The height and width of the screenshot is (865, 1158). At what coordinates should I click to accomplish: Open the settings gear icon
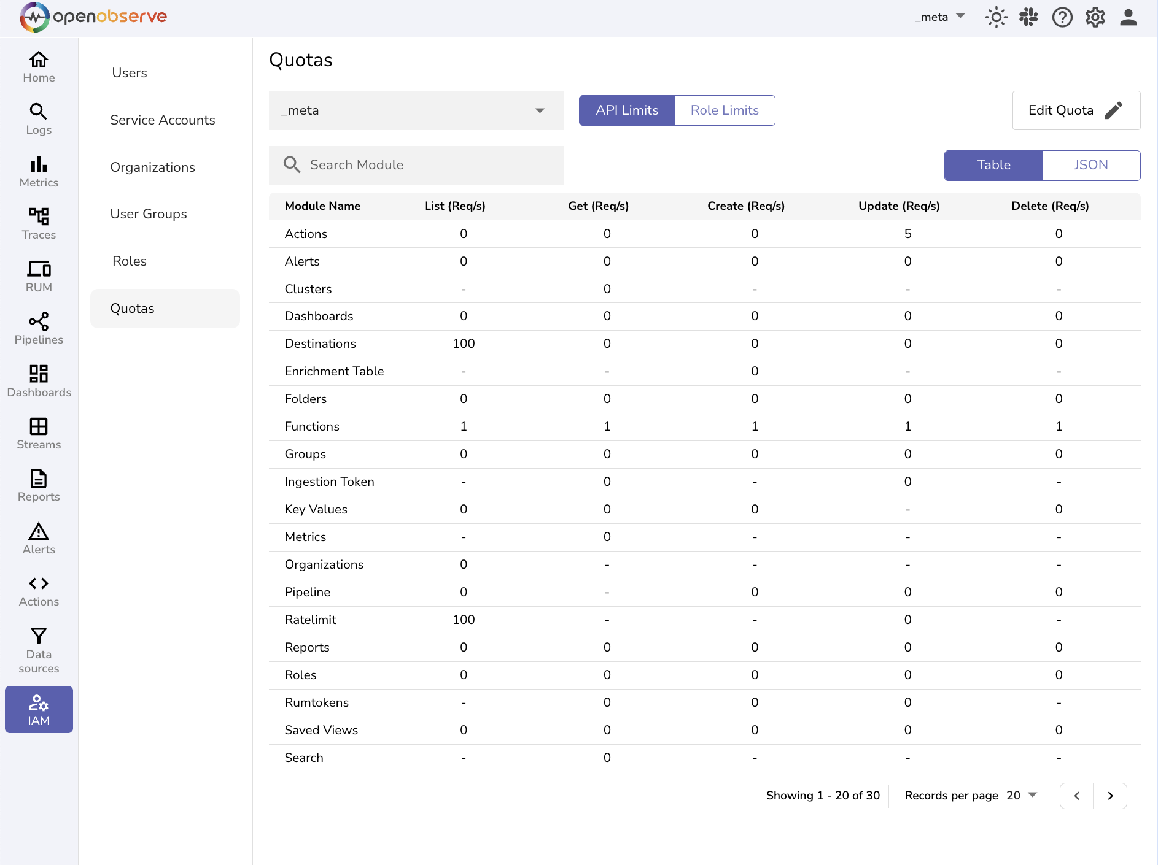click(x=1095, y=17)
